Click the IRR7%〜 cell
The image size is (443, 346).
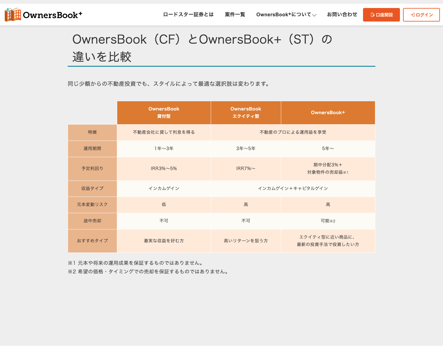[x=246, y=169]
